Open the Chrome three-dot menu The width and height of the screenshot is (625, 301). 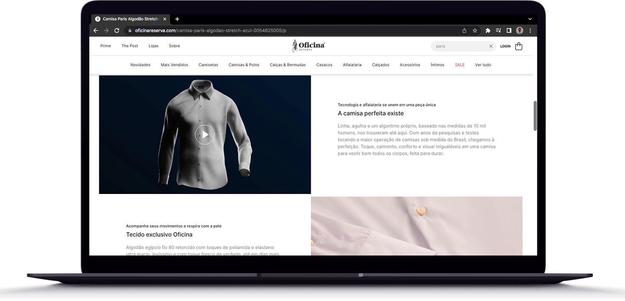click(530, 30)
